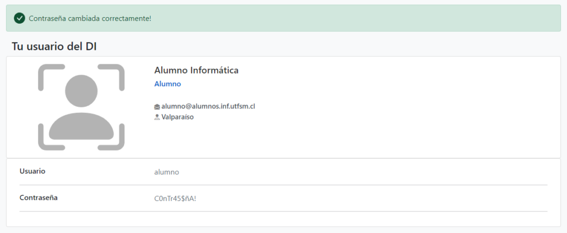
Task: Click the envelope icon beside email
Action: pyautogui.click(x=157, y=106)
